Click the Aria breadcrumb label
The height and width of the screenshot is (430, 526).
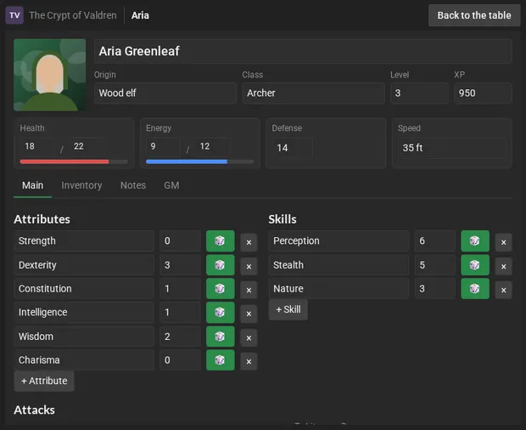point(140,15)
